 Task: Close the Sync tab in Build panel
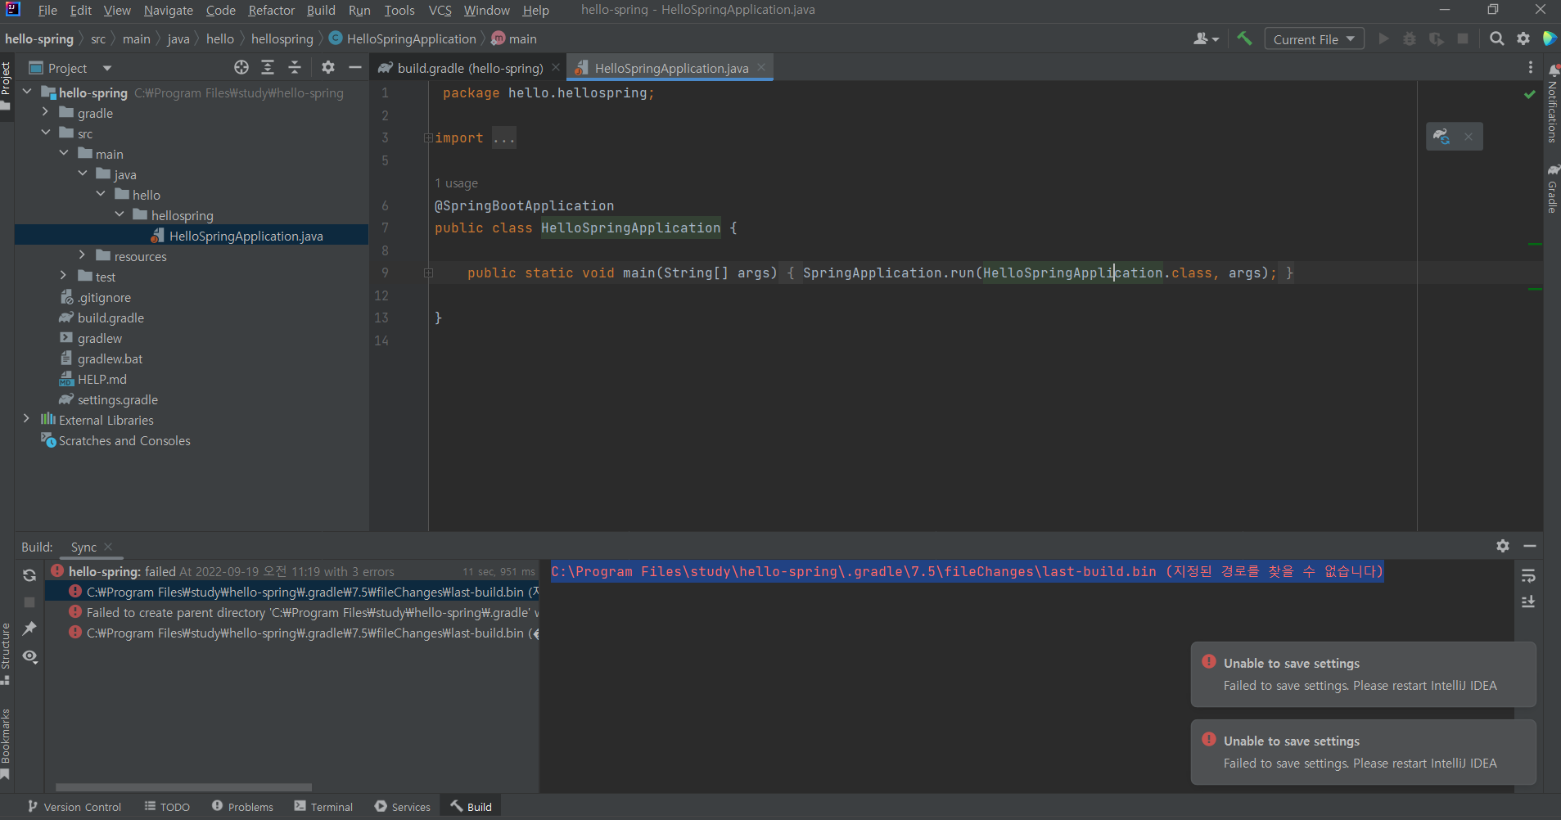(x=108, y=547)
